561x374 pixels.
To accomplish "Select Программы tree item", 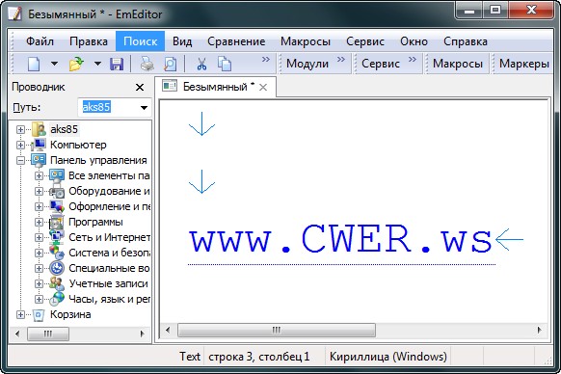I will point(95,222).
